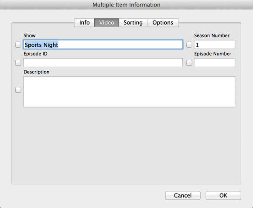Switch to the Info tab

point(84,23)
